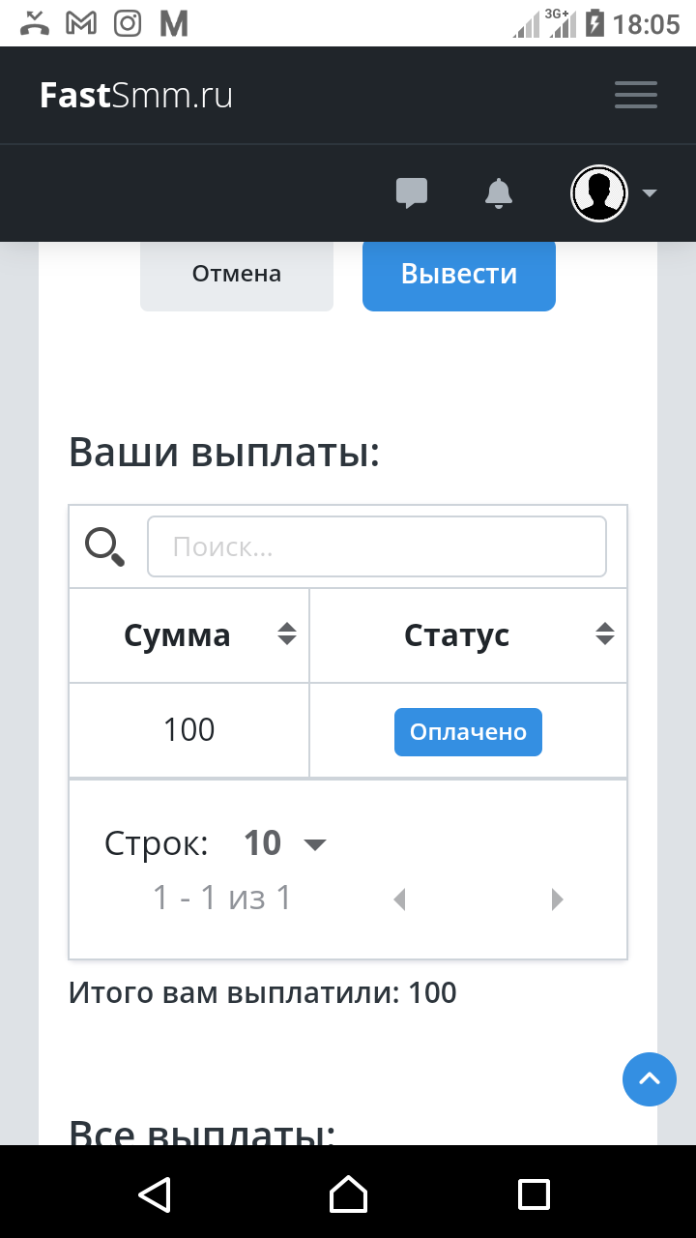Go to the previous table page
Screen dimensions: 696x1238
point(399,899)
